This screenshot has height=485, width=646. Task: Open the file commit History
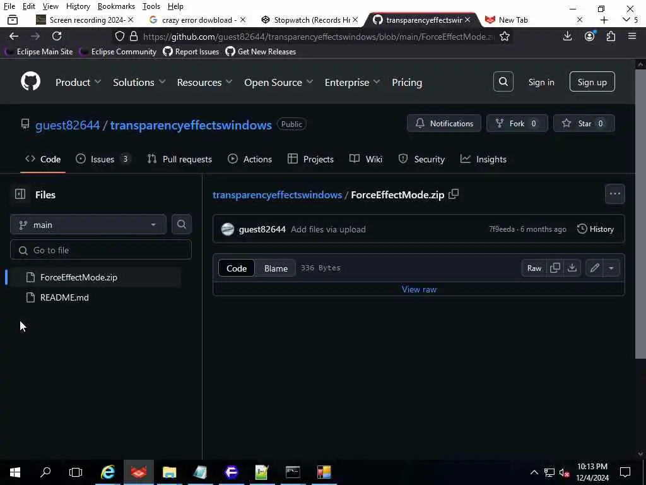pos(596,229)
